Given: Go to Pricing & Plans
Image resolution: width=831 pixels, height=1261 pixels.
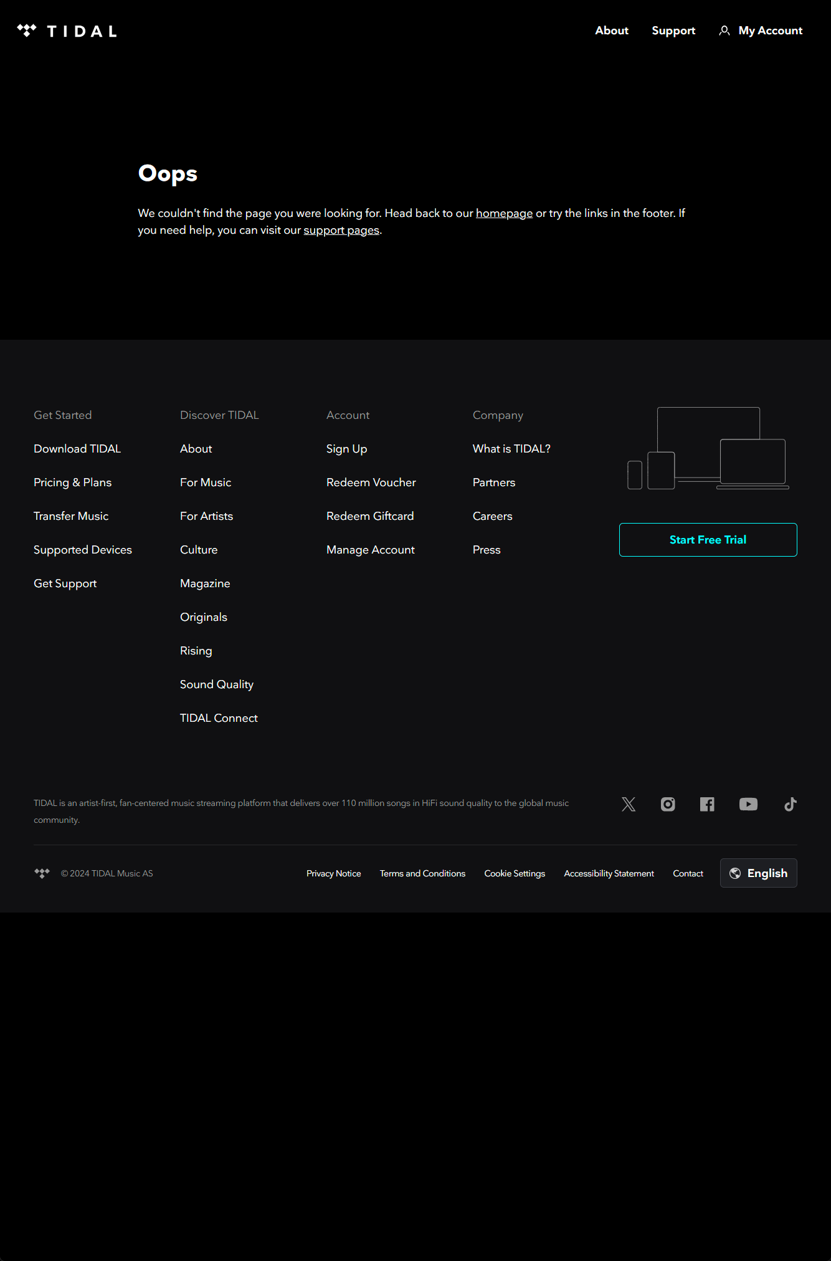Looking at the screenshot, I should (73, 482).
